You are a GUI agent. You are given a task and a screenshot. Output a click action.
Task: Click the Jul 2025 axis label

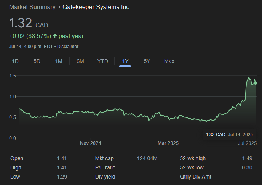247,143
